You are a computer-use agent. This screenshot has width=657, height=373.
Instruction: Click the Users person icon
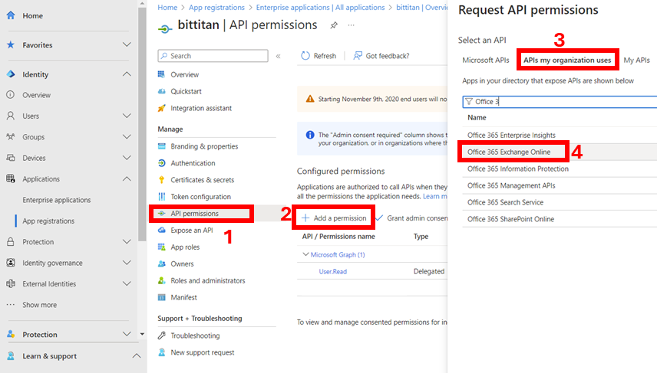tap(11, 116)
